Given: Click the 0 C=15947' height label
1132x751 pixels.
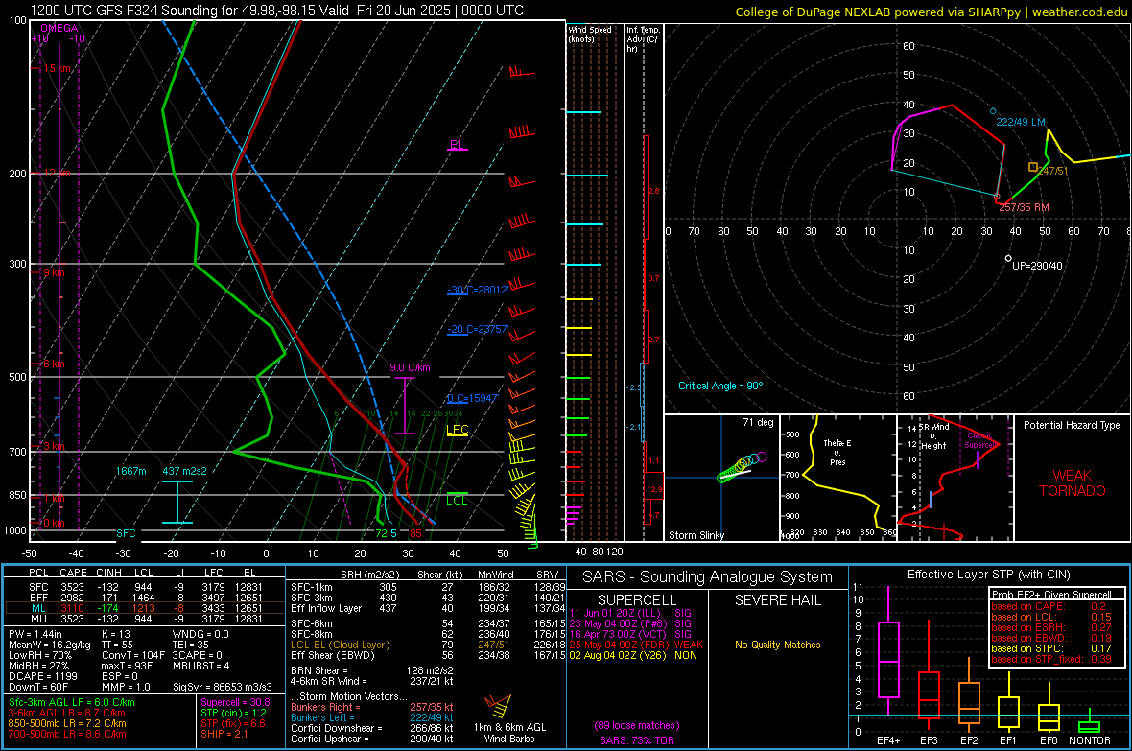Looking at the screenshot, I should pos(473,398).
